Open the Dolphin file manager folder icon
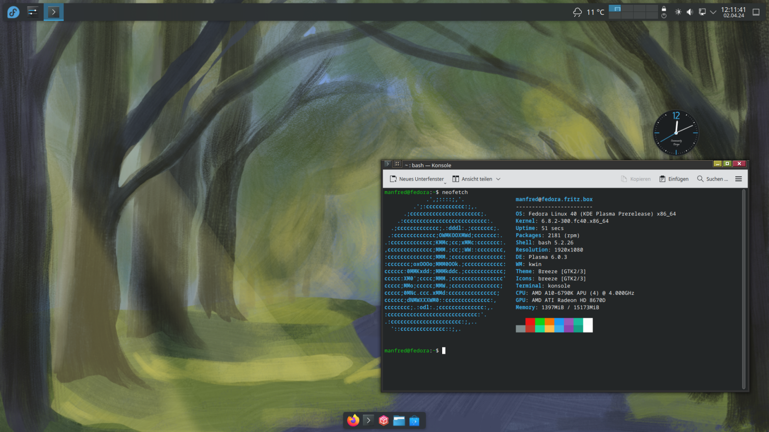 (399, 420)
